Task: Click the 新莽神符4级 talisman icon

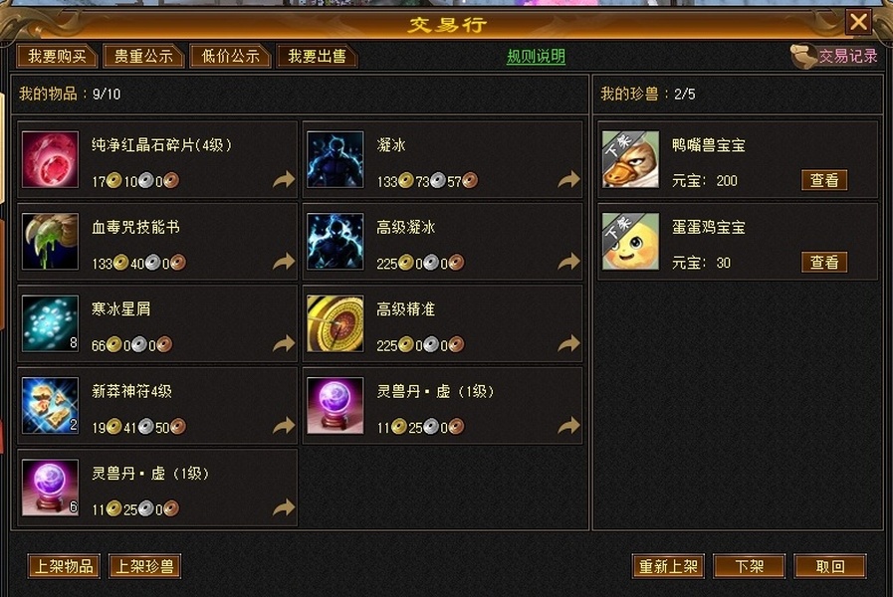Action: pyautogui.click(x=50, y=405)
